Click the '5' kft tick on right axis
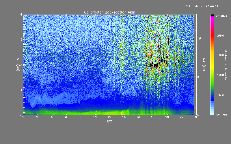The width and height of the screenshot is (231, 144). 198,77
